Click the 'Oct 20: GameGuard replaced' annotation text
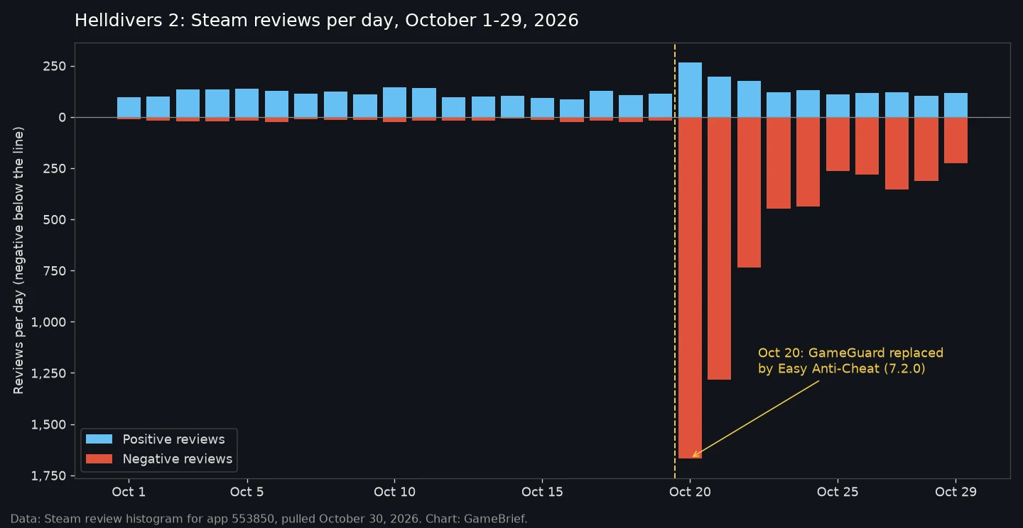The width and height of the screenshot is (1023, 528). 850,353
